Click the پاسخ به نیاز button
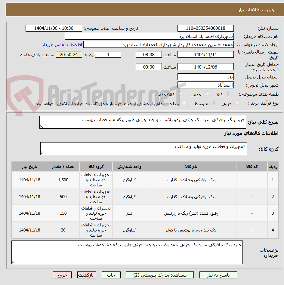This screenshot has height=285, width=284. (x=218, y=275)
